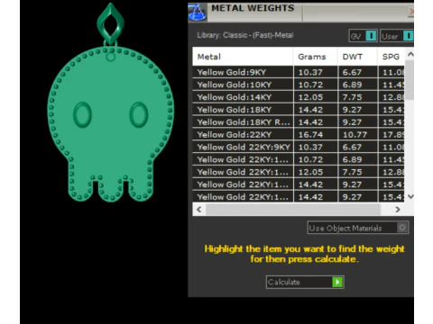Close the Metal Weights panel
433x324 pixels.
pyautogui.click(x=411, y=12)
